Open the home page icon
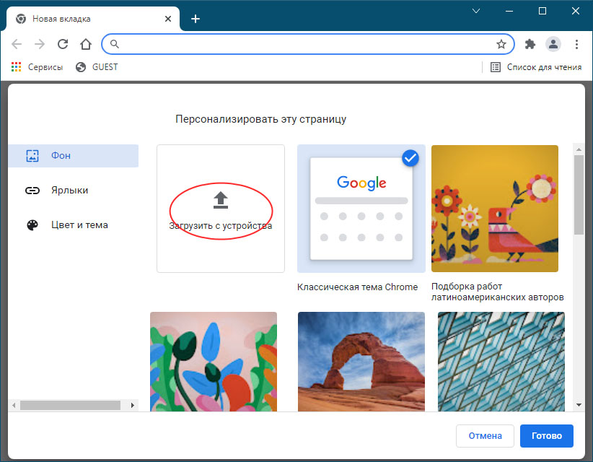The width and height of the screenshot is (593, 462). coord(86,44)
